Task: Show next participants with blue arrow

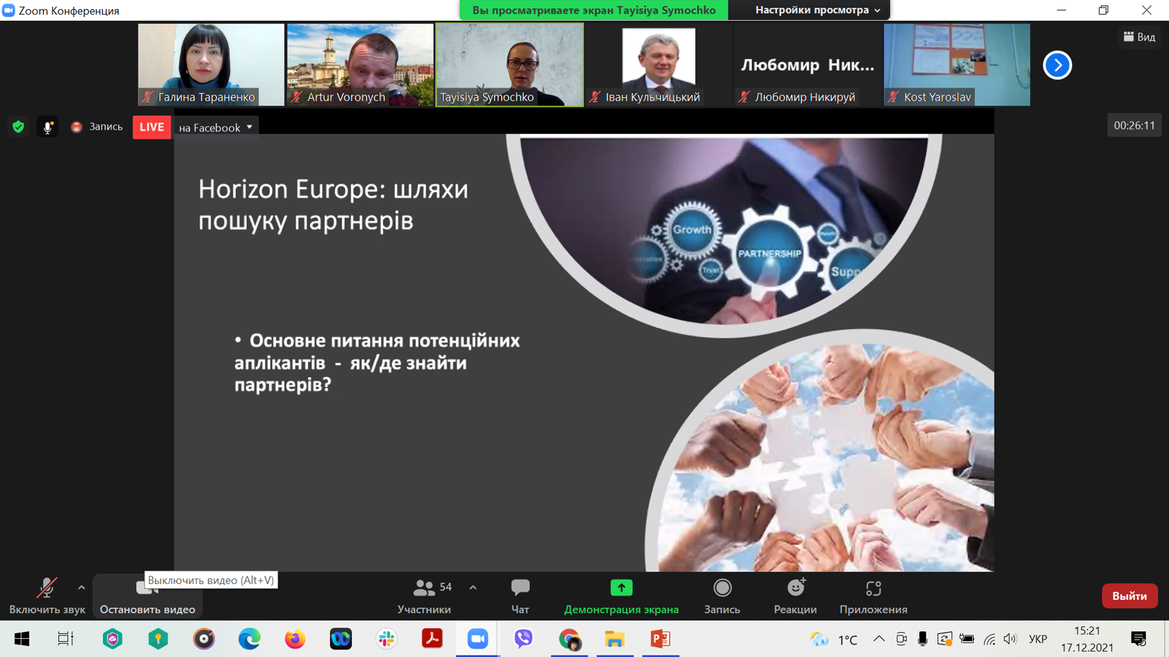Action: click(x=1057, y=65)
